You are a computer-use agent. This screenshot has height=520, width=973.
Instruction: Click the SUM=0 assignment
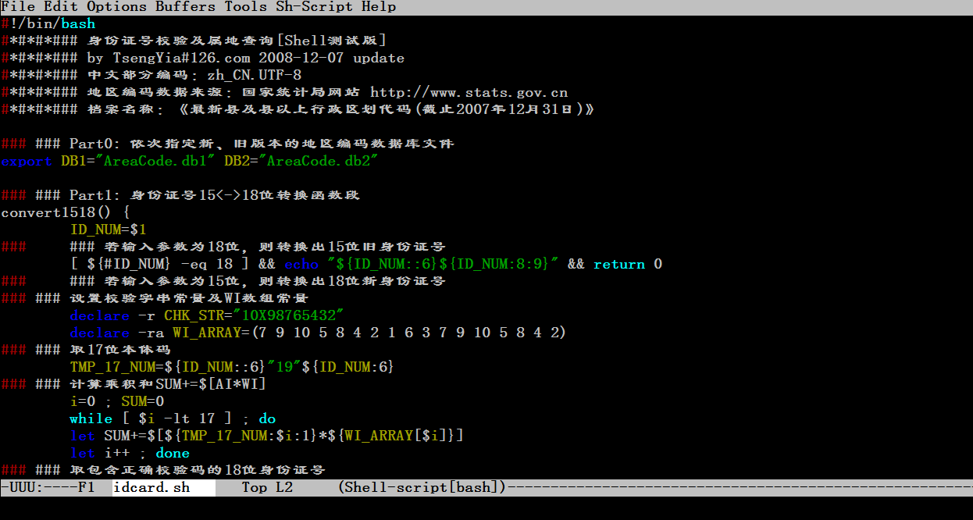[142, 402]
